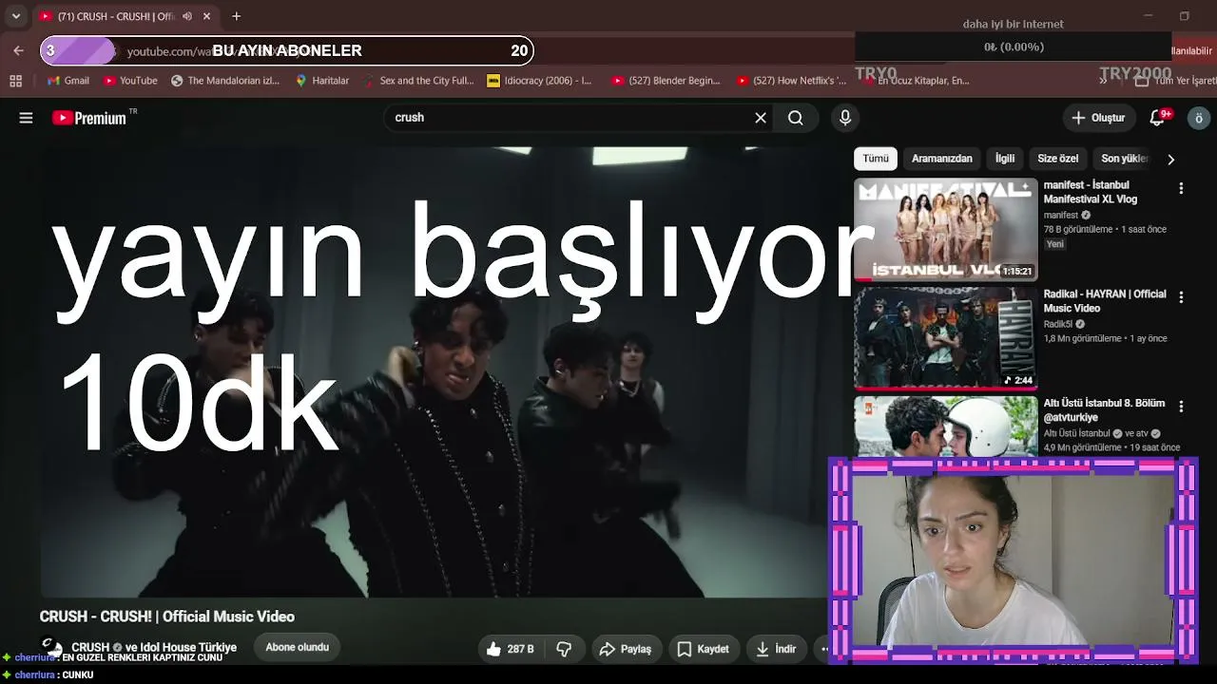Open the (527) How Netflix's bookmark

[x=792, y=81]
